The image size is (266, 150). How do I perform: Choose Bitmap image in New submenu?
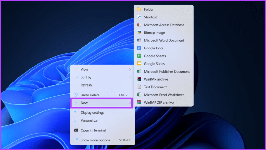point(163,33)
